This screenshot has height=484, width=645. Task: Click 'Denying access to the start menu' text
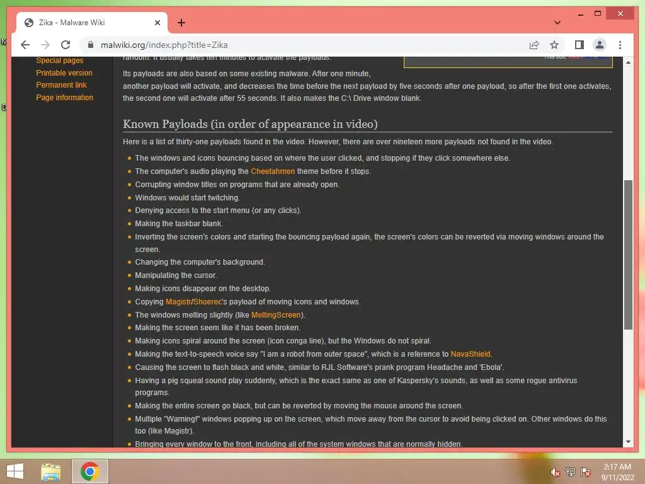pyautogui.click(x=218, y=210)
